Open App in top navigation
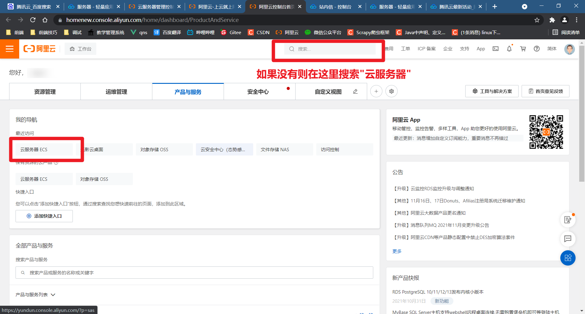585x314 pixels. 481,49
